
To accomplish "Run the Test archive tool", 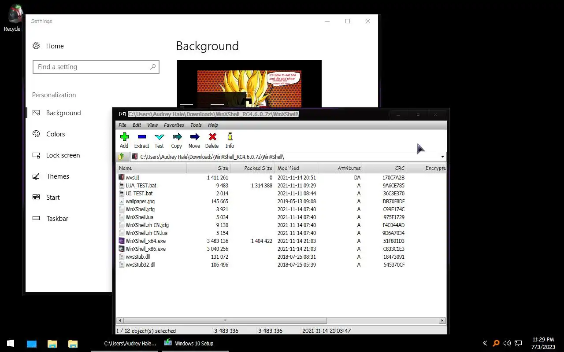I will (x=160, y=137).
